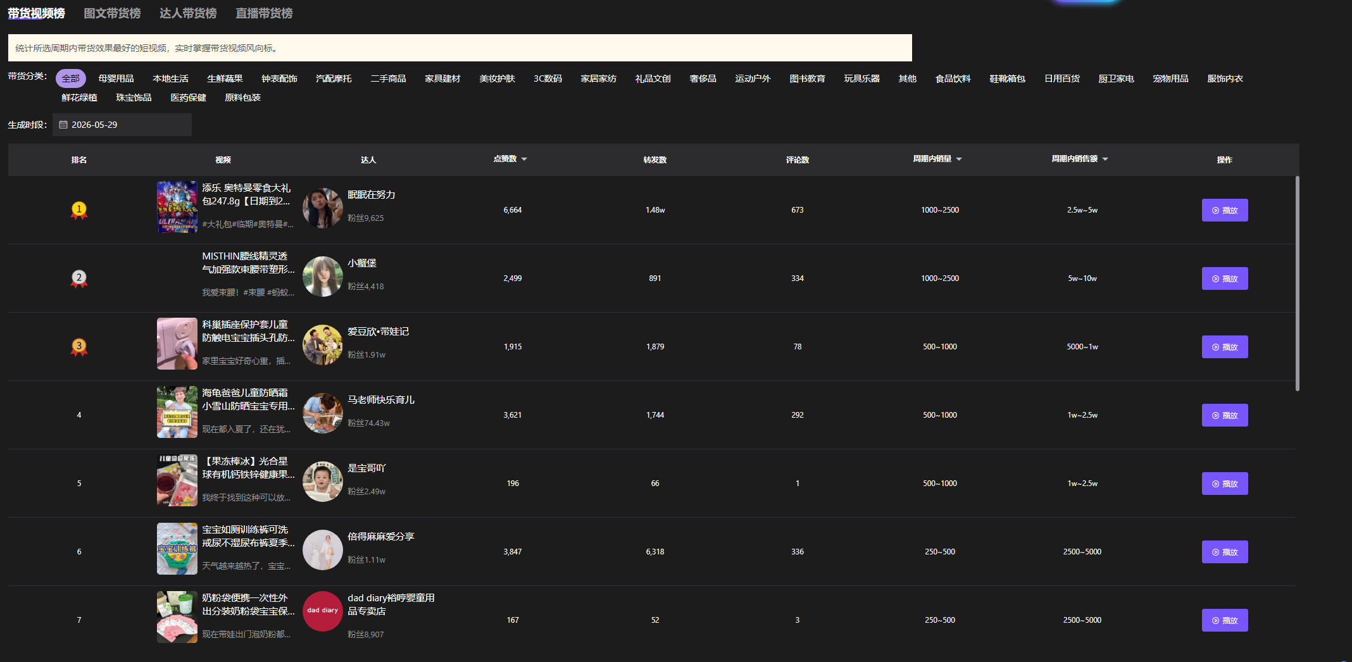
Task: Click the gold rank 1 medal icon
Action: 79,210
